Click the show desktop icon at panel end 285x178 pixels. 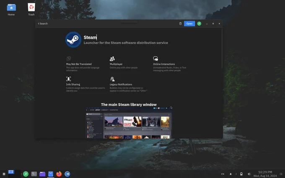pyautogui.click(x=281, y=174)
